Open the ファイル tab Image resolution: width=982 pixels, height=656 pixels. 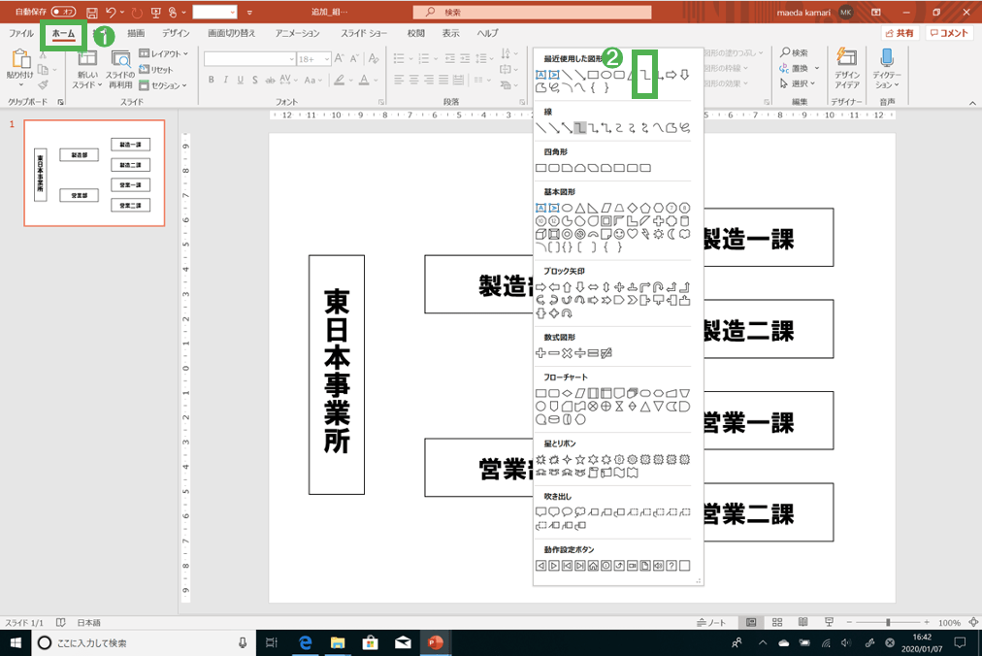point(21,33)
